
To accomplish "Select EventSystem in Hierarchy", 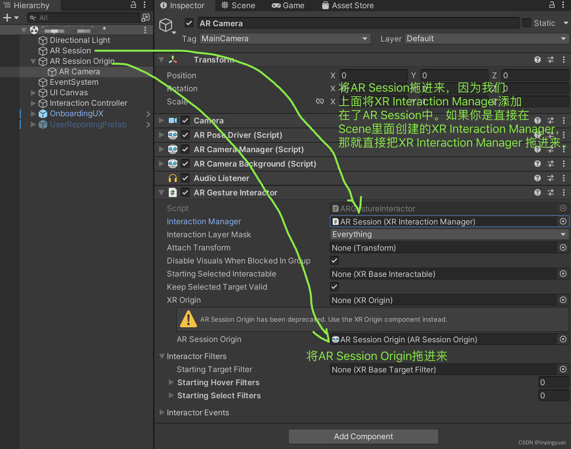I will click(x=74, y=82).
